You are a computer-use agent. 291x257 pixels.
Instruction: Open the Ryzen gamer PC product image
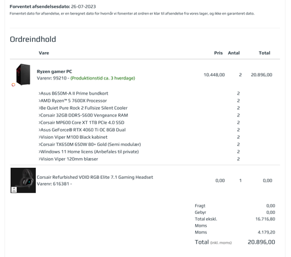23,75
